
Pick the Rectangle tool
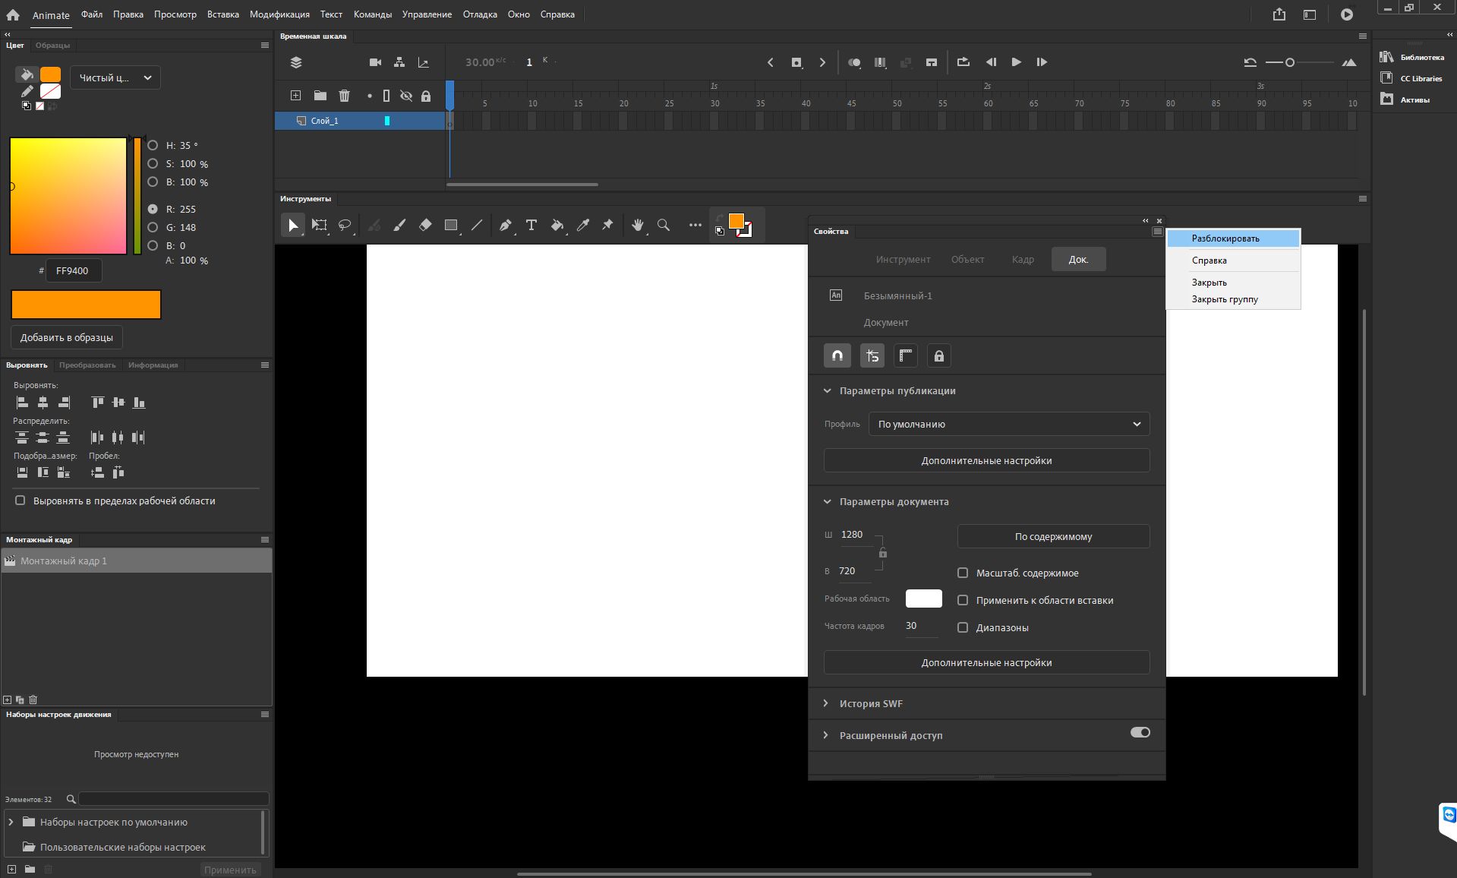tap(451, 225)
